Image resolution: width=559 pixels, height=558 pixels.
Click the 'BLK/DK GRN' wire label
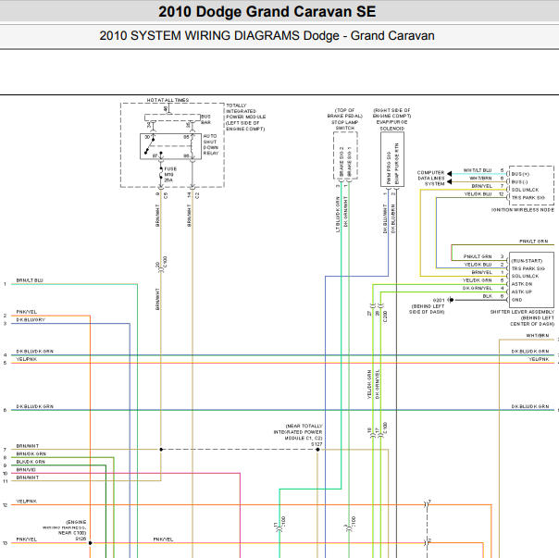tap(31, 462)
